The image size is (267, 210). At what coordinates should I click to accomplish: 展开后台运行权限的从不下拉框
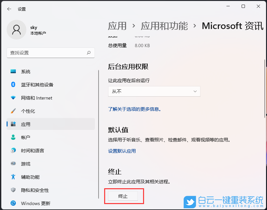click(154, 91)
